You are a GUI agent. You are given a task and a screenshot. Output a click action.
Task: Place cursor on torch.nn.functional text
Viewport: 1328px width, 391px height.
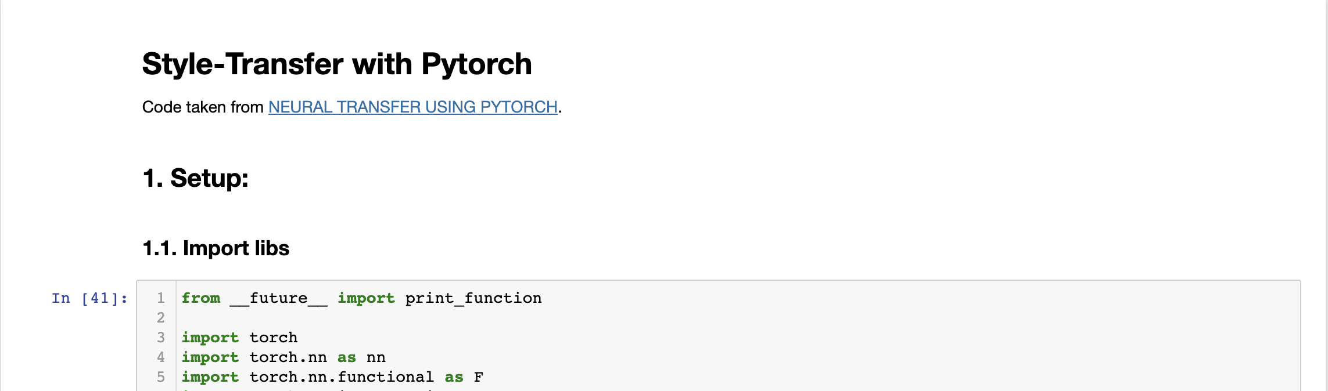tap(341, 377)
